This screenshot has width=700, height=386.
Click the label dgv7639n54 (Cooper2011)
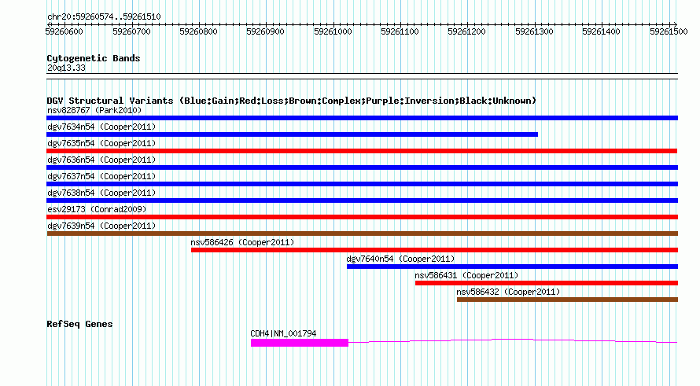(x=101, y=226)
